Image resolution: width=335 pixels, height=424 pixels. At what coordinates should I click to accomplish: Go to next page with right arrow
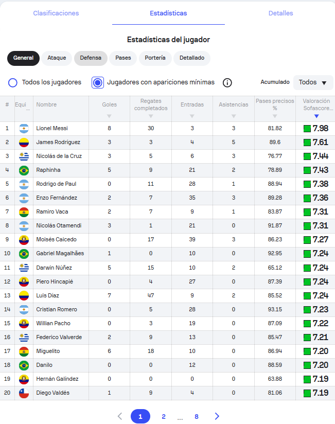click(x=217, y=416)
